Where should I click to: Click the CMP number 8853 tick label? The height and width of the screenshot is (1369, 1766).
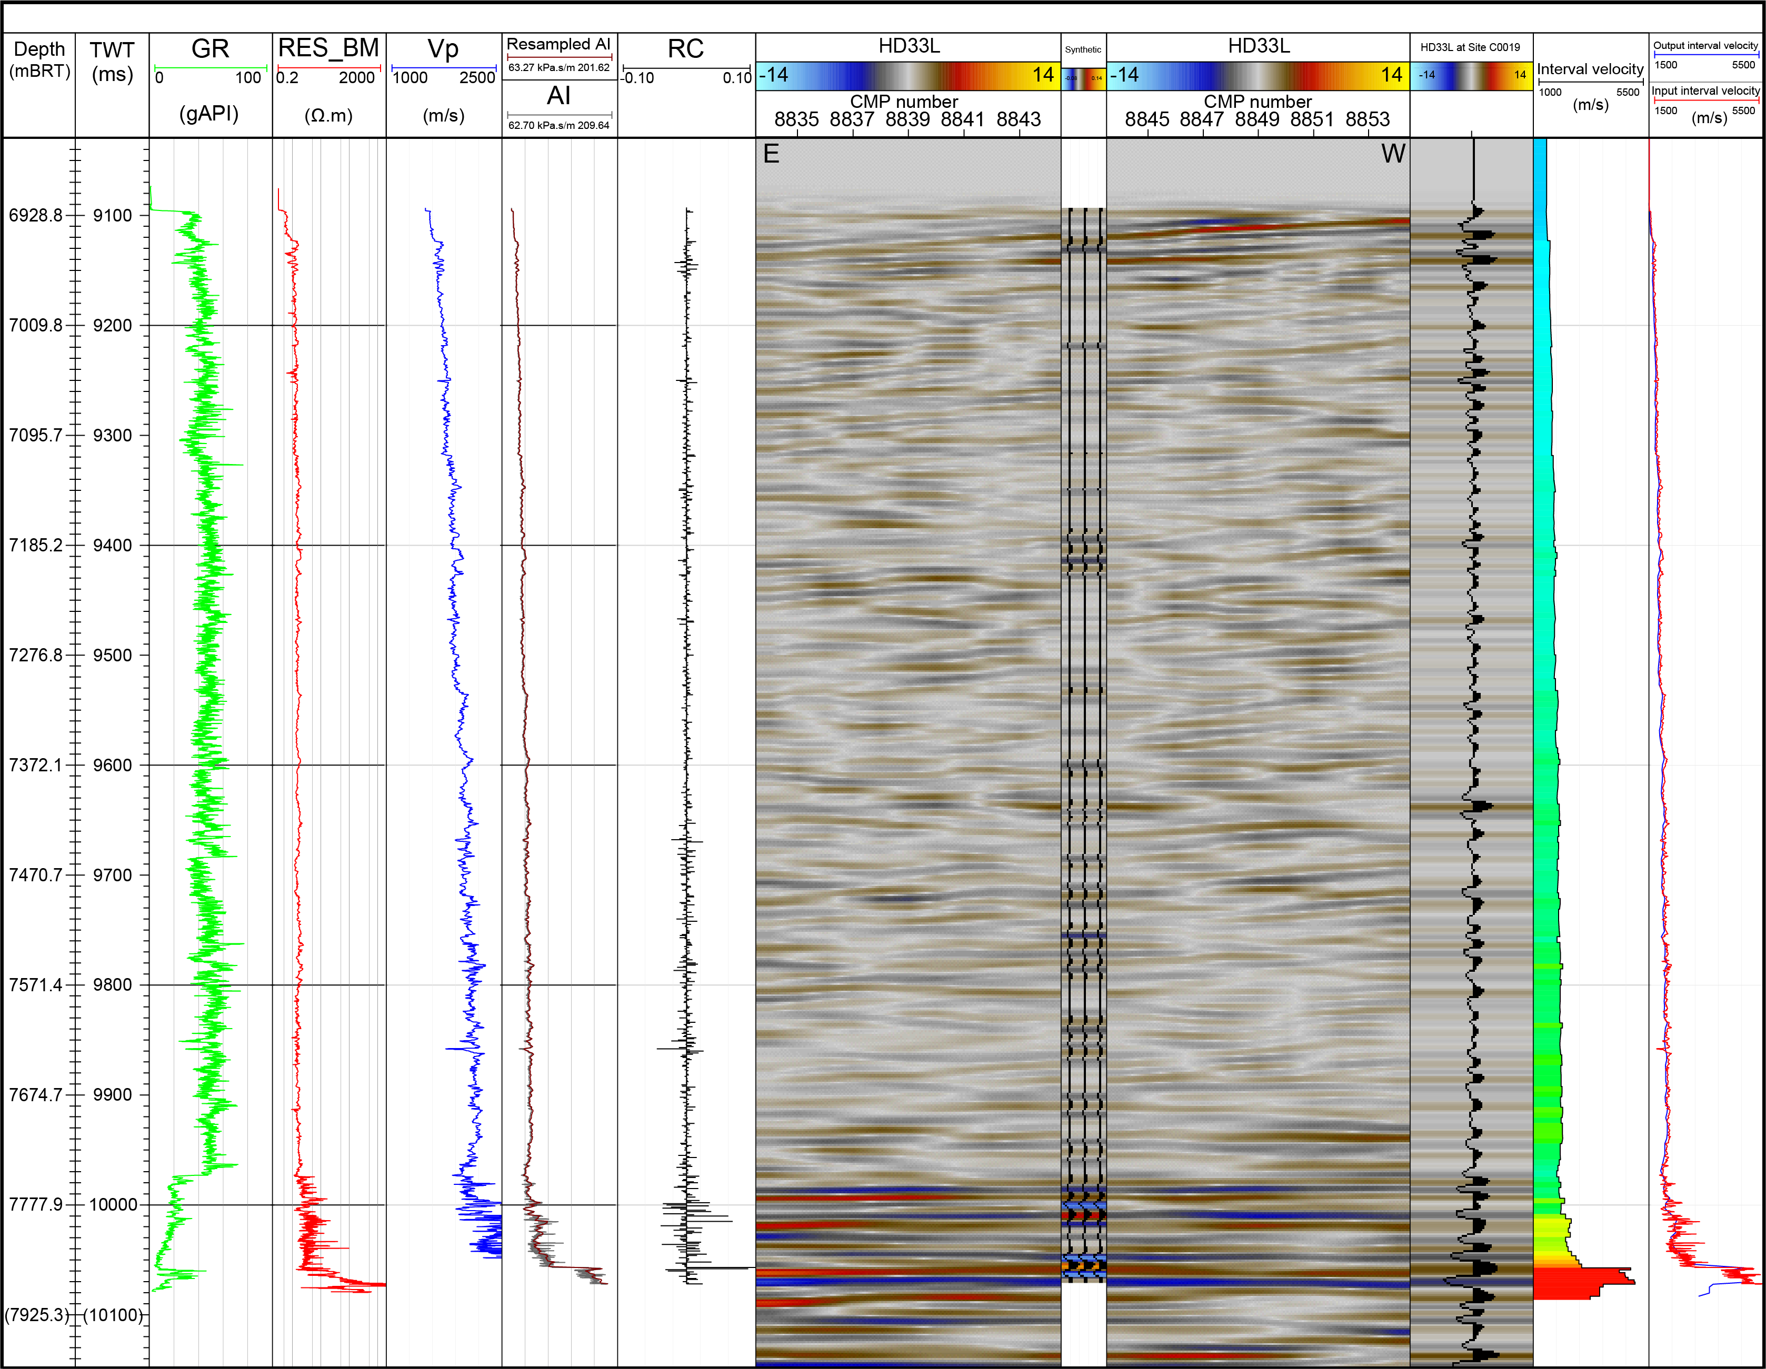[1368, 119]
